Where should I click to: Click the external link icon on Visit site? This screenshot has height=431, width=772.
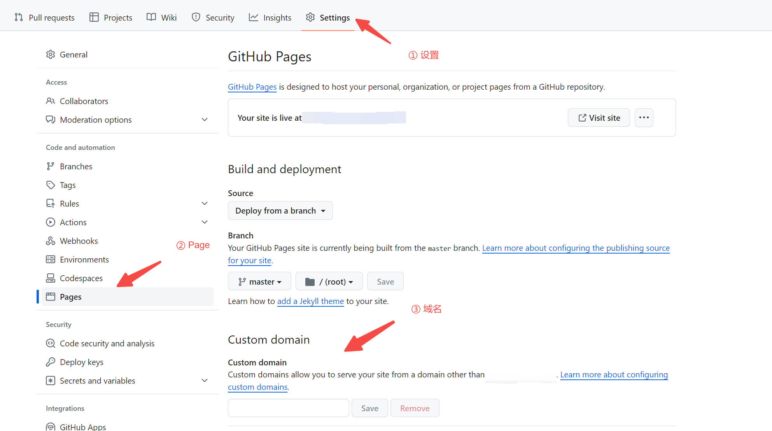click(582, 118)
